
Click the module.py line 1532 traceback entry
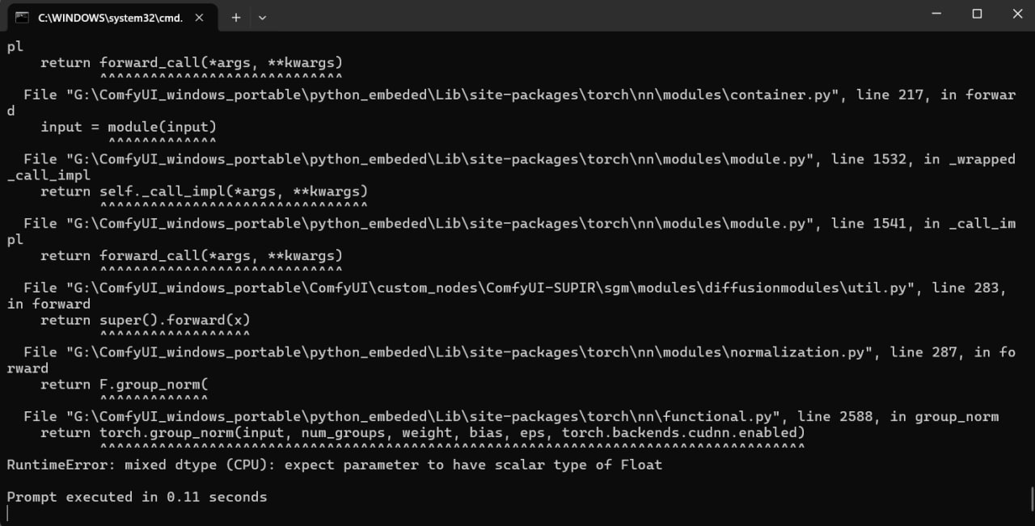[517, 159]
